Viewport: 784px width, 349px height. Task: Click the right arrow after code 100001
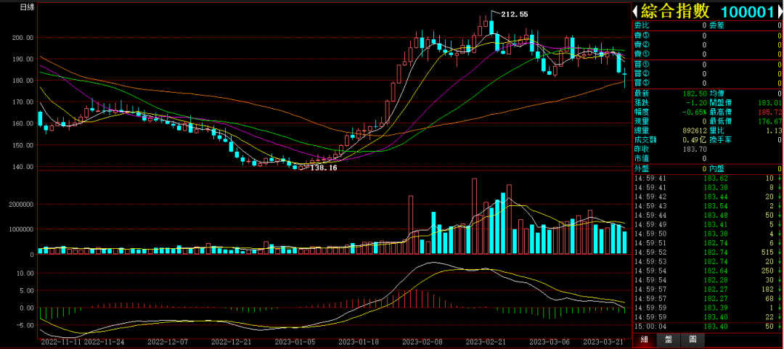[779, 12]
